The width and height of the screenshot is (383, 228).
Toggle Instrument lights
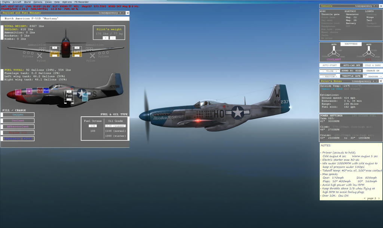coord(374,26)
